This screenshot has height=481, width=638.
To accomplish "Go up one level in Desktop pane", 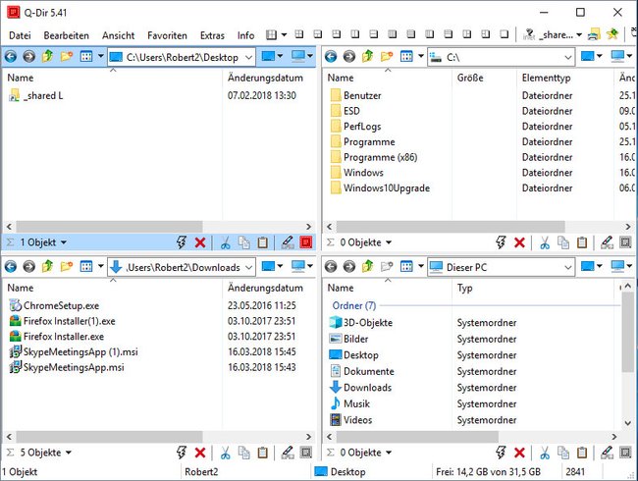I will [48, 56].
